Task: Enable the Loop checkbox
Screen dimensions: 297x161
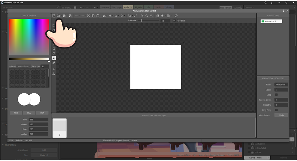Action: tap(276, 95)
